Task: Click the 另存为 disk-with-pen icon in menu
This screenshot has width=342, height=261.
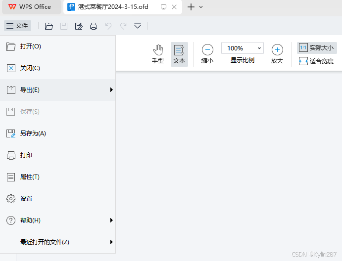Action: click(x=11, y=133)
